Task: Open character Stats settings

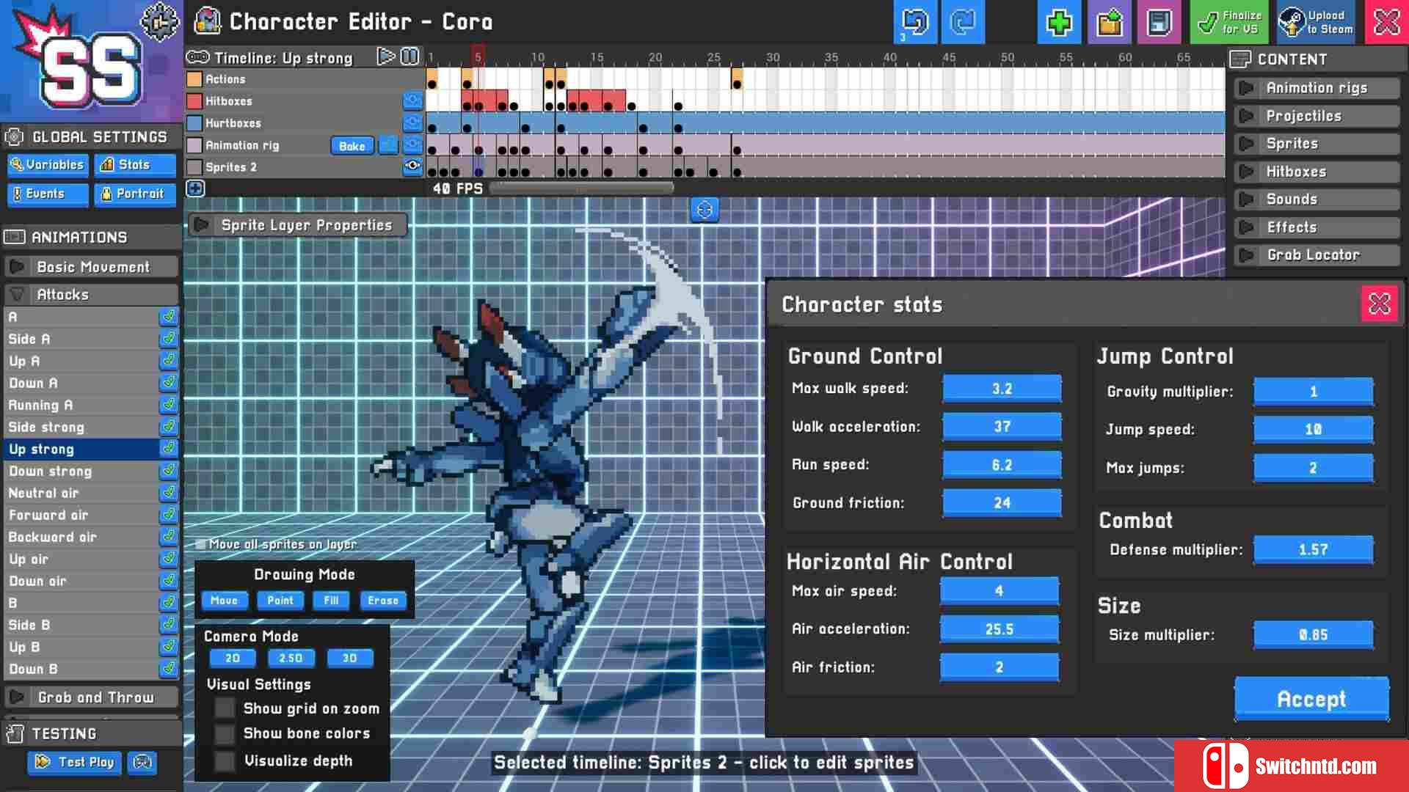Action: [x=135, y=165]
